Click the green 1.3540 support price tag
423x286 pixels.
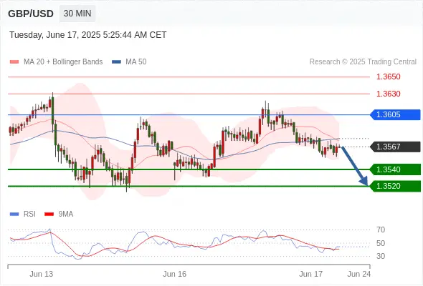[395, 169]
